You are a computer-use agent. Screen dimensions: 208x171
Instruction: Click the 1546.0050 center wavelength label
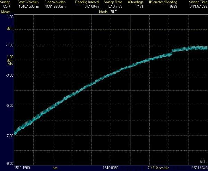pyautogui.click(x=111, y=168)
